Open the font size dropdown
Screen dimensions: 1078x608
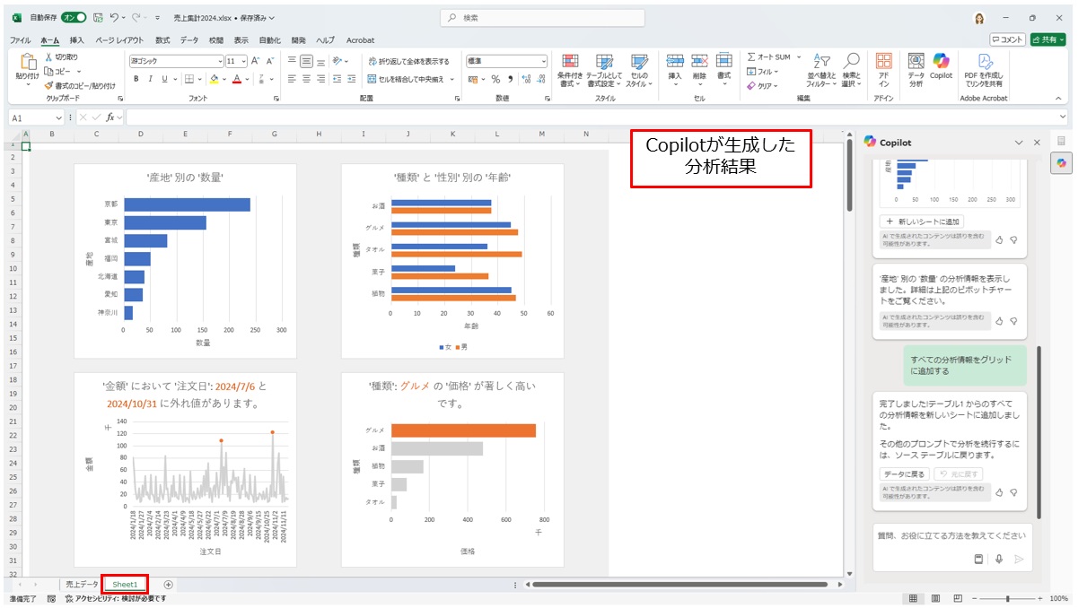click(244, 61)
